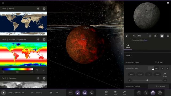Click the Atmosphere Power 11.8 value
Image resolution: width=171 pixels, height=96 pixels.
pyautogui.click(x=157, y=62)
